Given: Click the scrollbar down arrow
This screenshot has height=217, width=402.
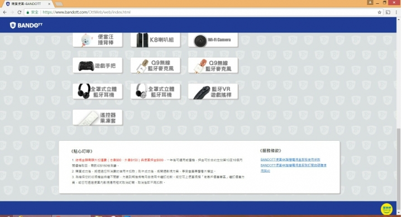Looking at the screenshot, I should pyautogui.click(x=399, y=213).
